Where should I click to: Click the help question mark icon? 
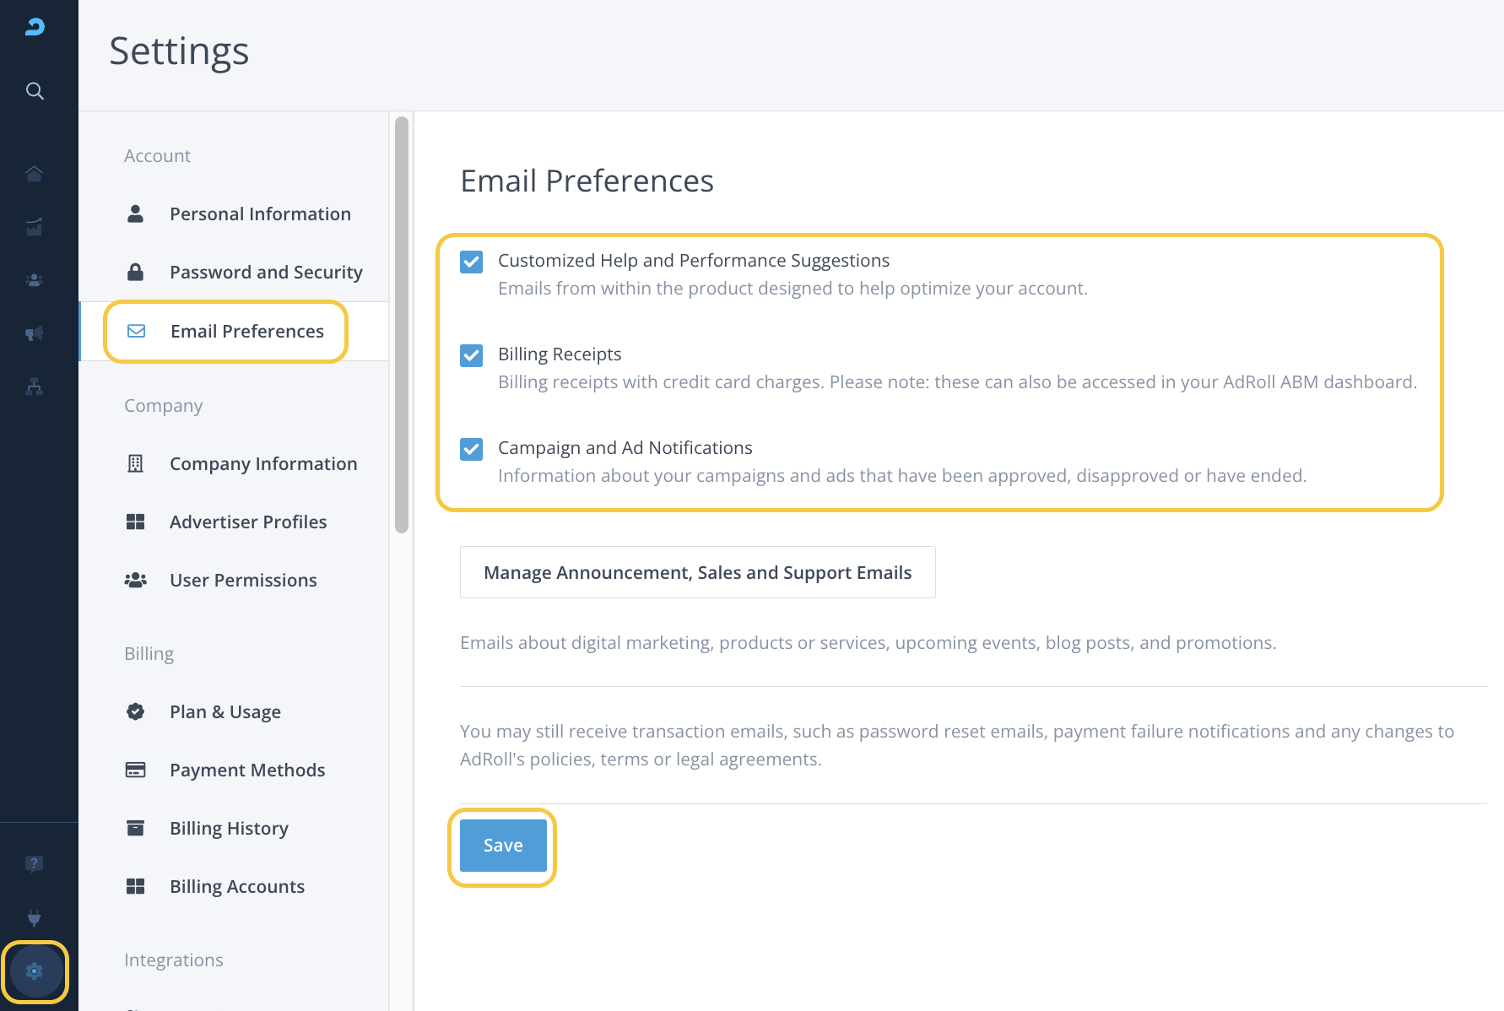click(35, 864)
